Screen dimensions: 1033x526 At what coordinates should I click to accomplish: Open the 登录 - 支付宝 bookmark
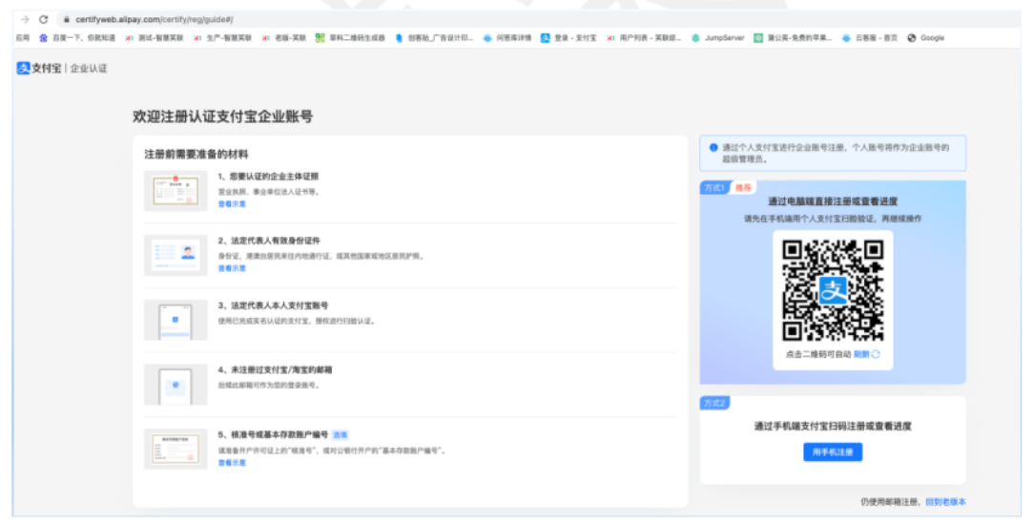point(568,38)
